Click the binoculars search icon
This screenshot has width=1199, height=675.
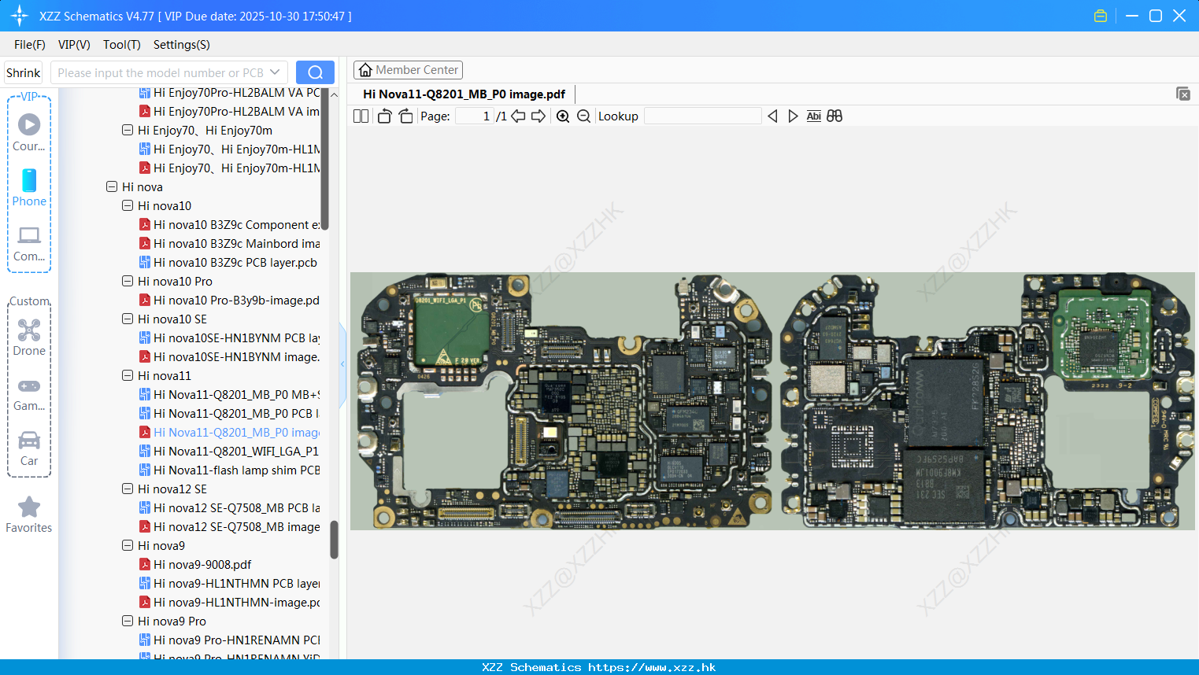point(834,116)
